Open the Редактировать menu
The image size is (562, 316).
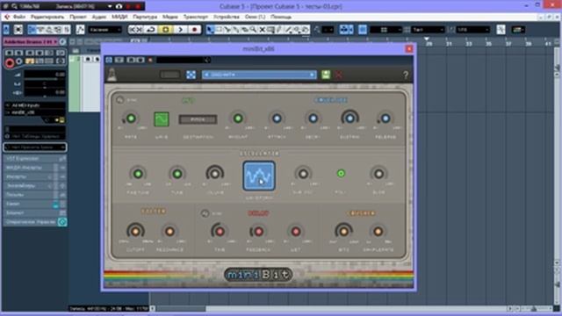coord(47,17)
